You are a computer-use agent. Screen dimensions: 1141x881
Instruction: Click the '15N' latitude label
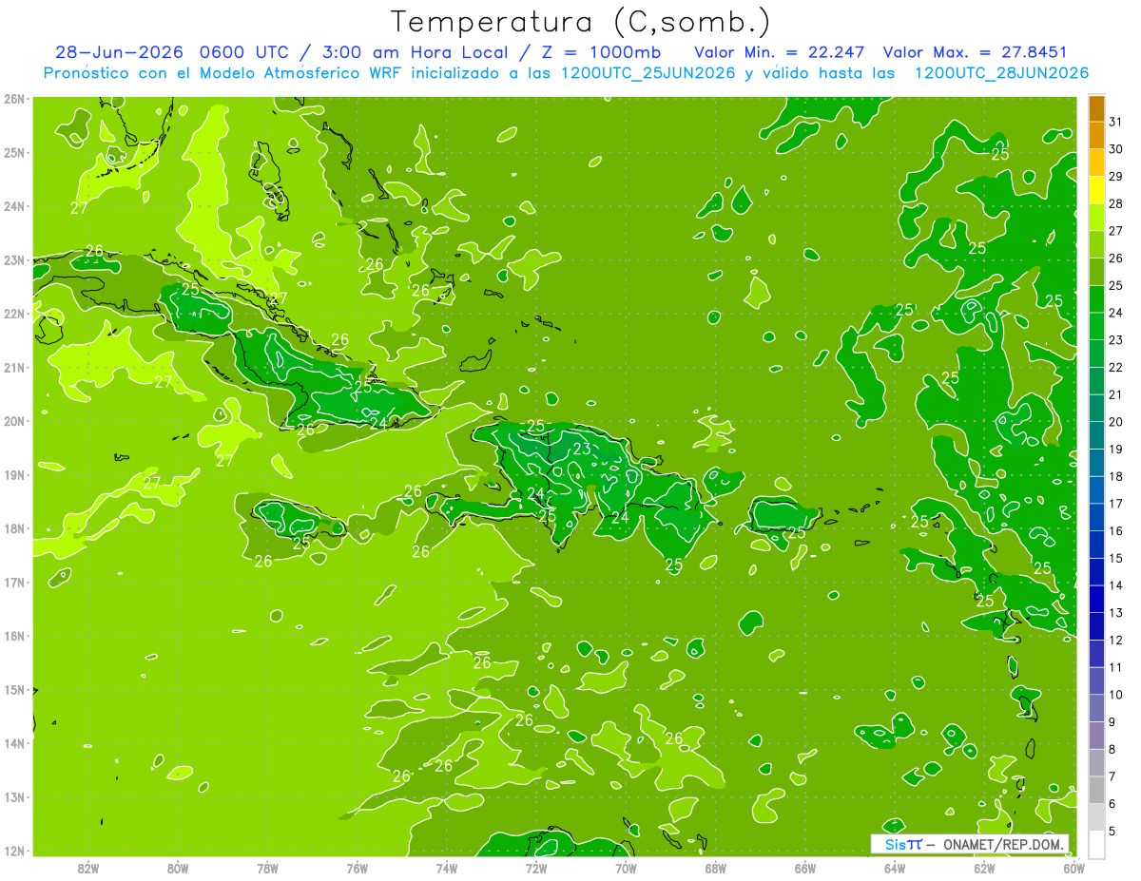click(13, 690)
